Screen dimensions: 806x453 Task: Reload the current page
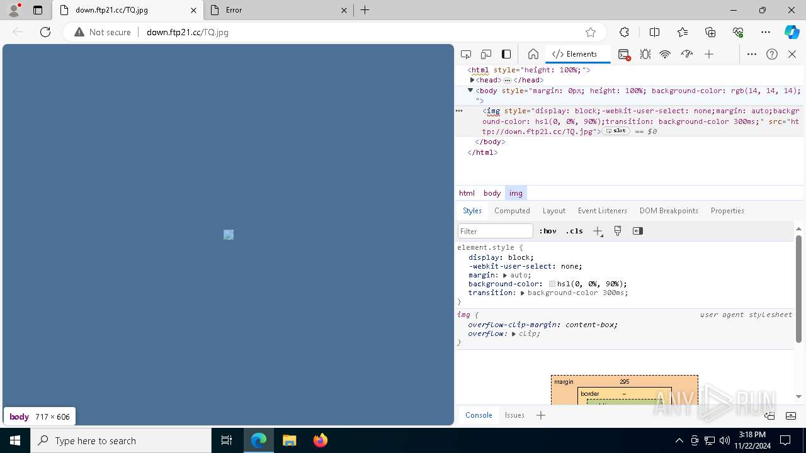[45, 32]
